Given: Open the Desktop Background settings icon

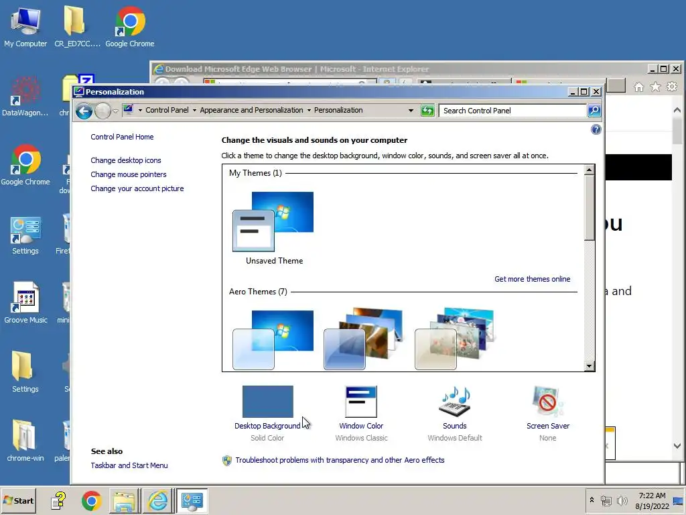Looking at the screenshot, I should (x=267, y=402).
